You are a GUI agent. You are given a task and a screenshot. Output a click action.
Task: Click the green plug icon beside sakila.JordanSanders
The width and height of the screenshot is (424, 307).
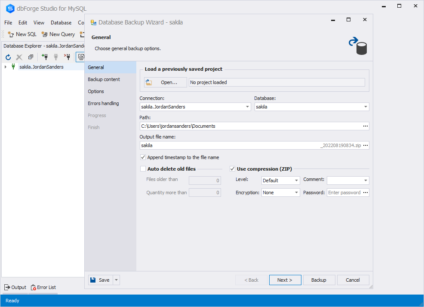coord(13,66)
